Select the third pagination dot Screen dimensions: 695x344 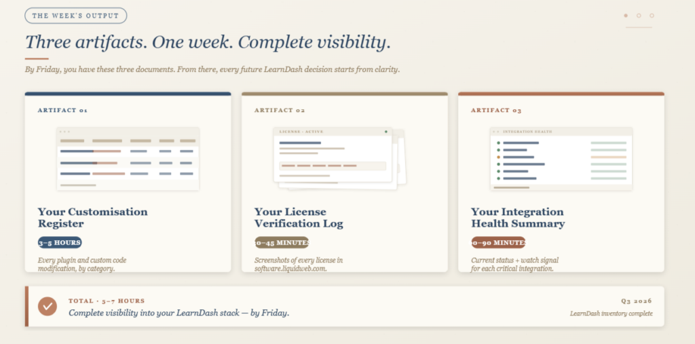point(652,16)
